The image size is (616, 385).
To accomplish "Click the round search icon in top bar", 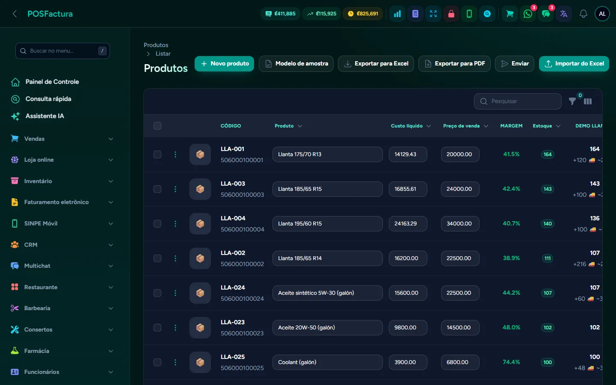I will [487, 14].
